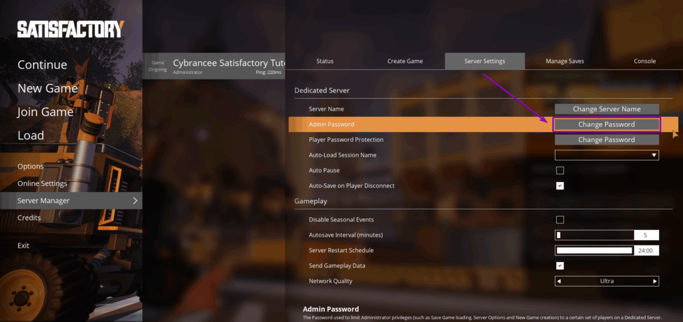The height and width of the screenshot is (322, 683).
Task: Click Change Server Name button
Action: pos(606,109)
